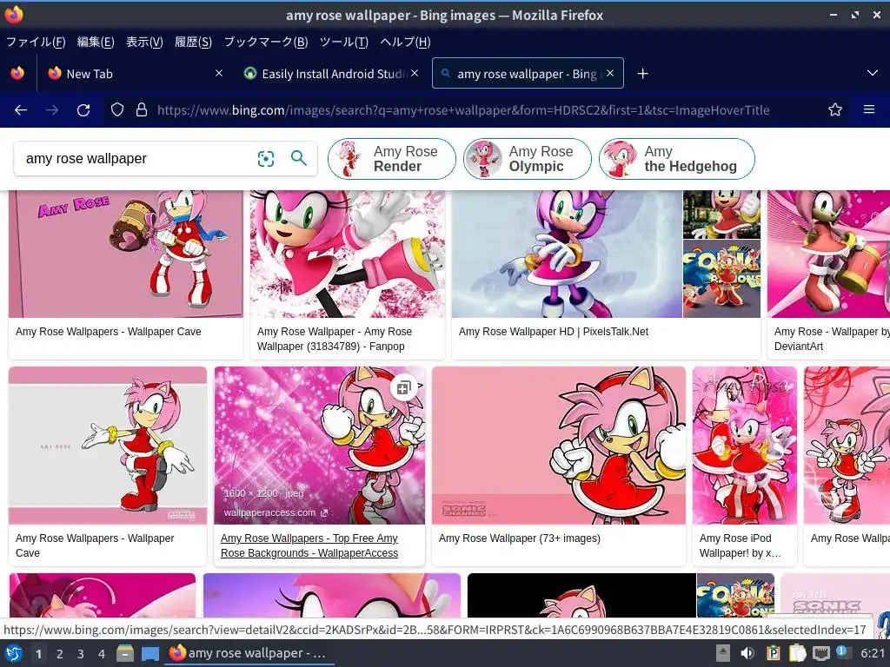The height and width of the screenshot is (667, 890).
Task: Click 'Amy Rose Wallpaper (73+ images)' caption
Action: [520, 538]
